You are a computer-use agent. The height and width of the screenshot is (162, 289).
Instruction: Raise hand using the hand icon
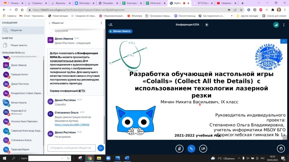click(x=280, y=148)
